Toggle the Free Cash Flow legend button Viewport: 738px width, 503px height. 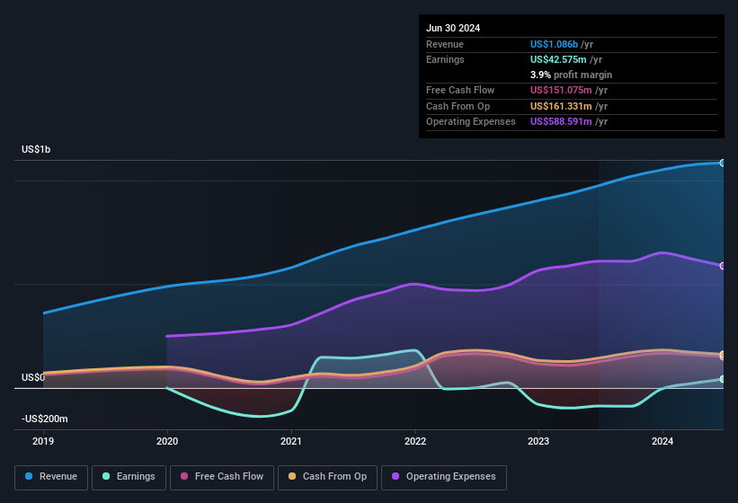pyautogui.click(x=222, y=477)
